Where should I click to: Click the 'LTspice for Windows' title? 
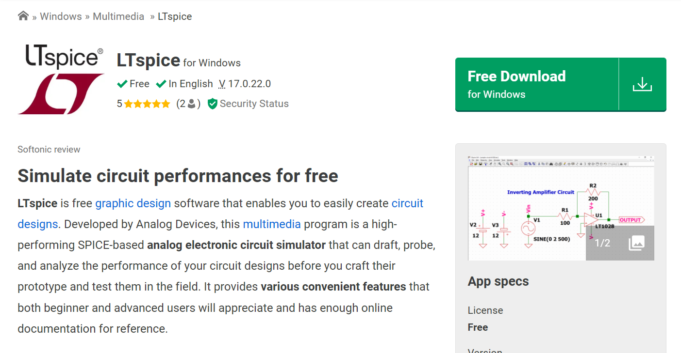179,61
